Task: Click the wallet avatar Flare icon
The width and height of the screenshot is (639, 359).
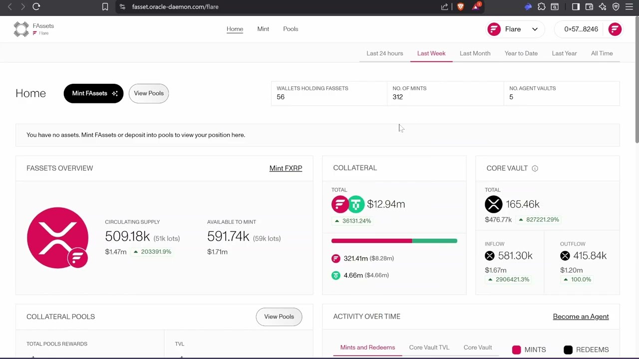Action: click(x=615, y=29)
